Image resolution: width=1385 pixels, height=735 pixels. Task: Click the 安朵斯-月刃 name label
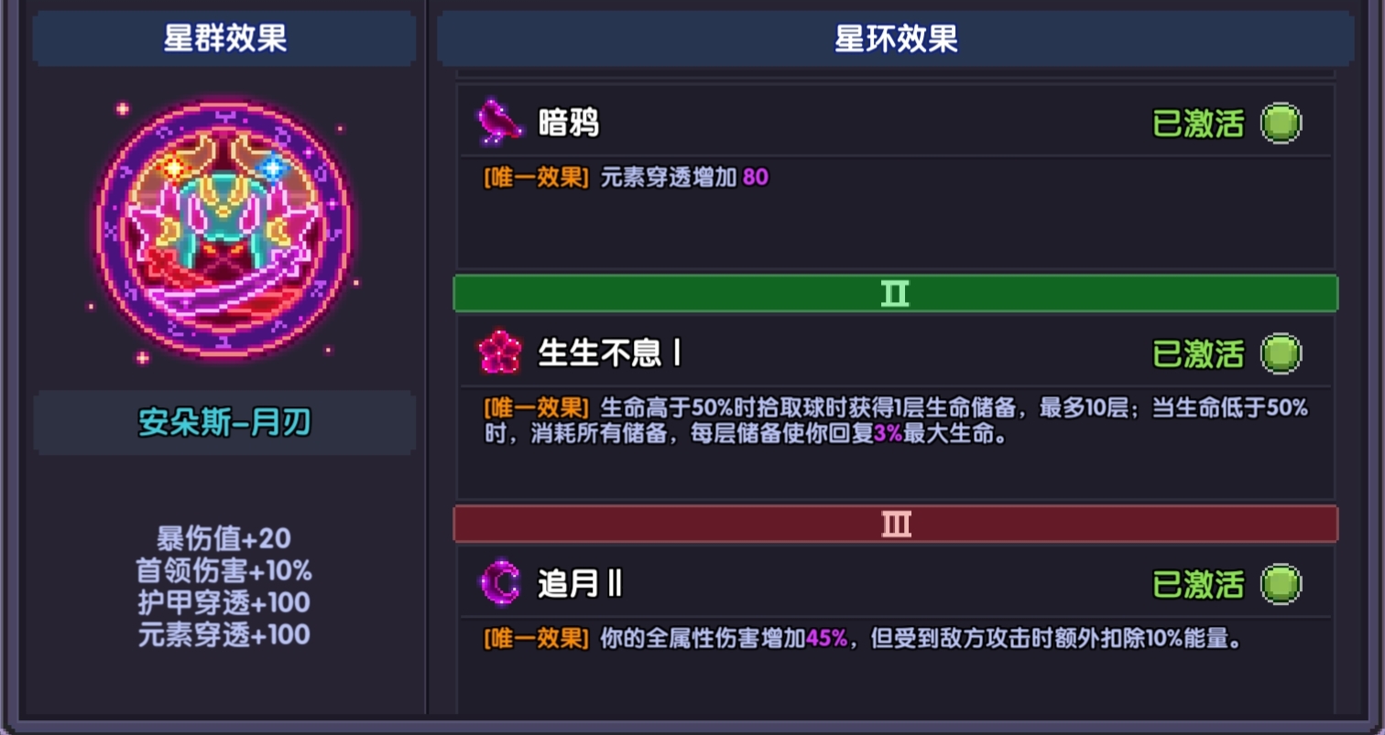224,422
